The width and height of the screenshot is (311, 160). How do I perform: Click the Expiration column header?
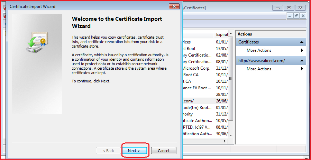click(221, 34)
